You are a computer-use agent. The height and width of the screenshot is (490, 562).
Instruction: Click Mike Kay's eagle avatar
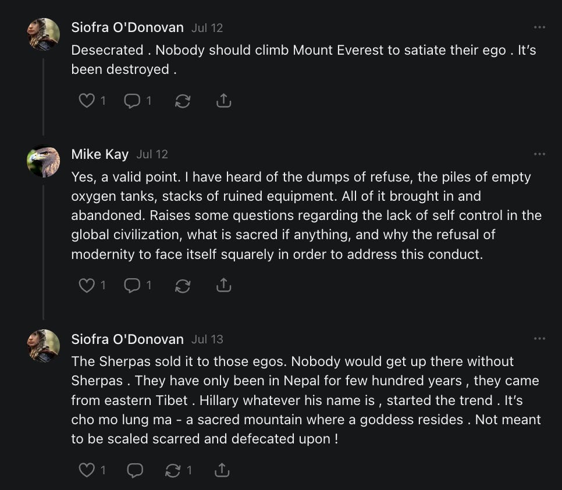coord(44,161)
